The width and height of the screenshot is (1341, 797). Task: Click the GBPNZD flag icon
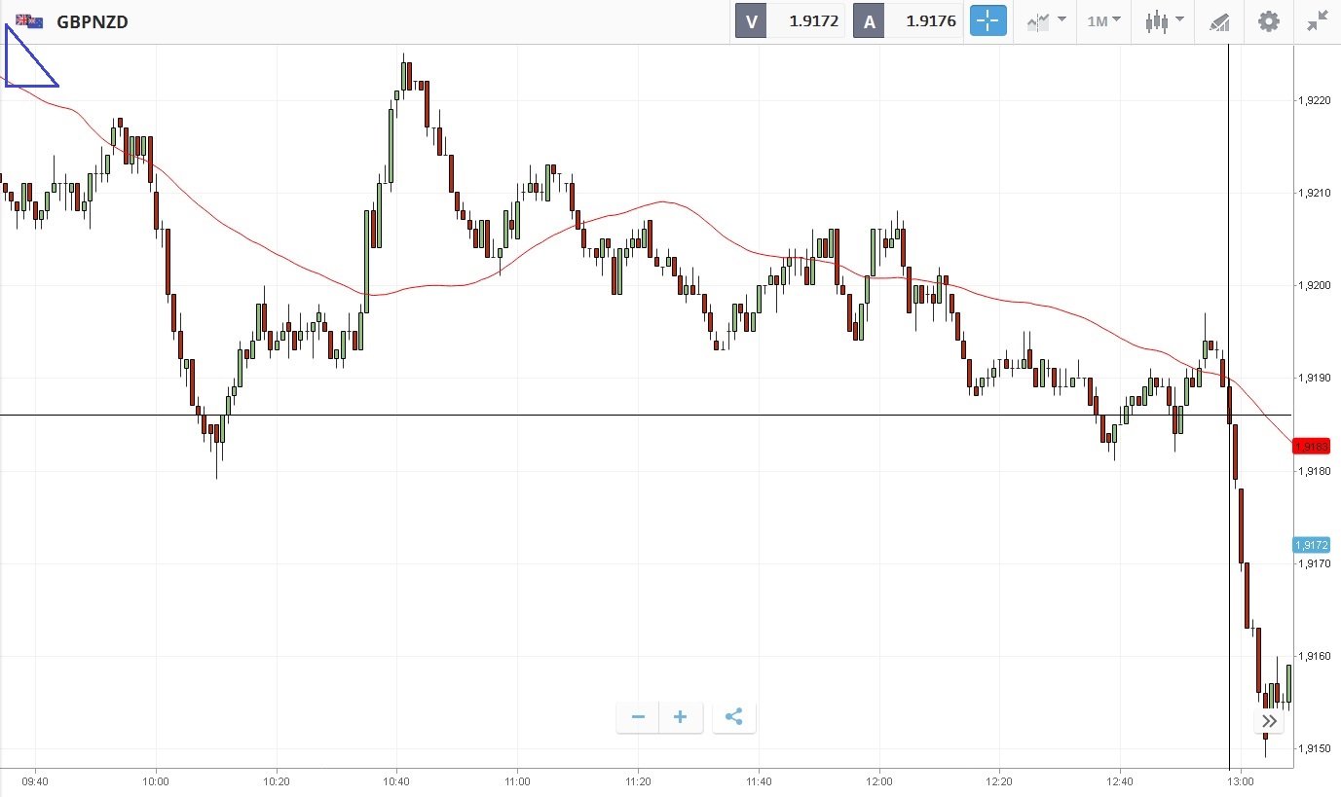(29, 21)
